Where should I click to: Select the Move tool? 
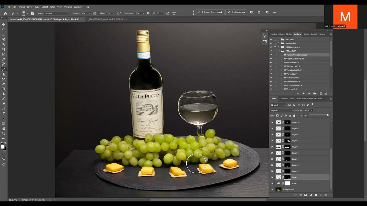click(4, 24)
